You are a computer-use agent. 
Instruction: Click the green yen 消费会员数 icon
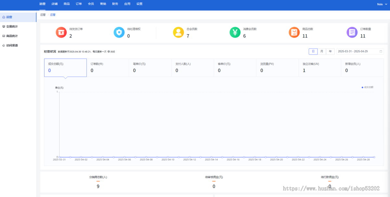click(235, 32)
